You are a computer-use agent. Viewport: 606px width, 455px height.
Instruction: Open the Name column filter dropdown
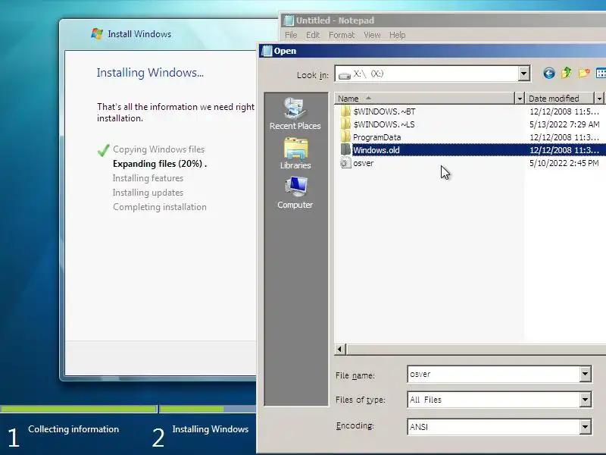[x=520, y=99]
